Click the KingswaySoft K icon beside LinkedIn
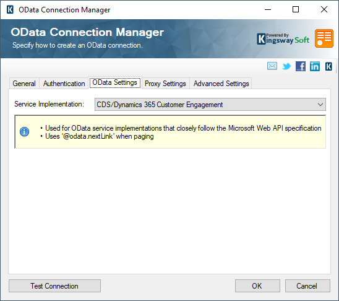This screenshot has width=339, height=301. (328, 66)
